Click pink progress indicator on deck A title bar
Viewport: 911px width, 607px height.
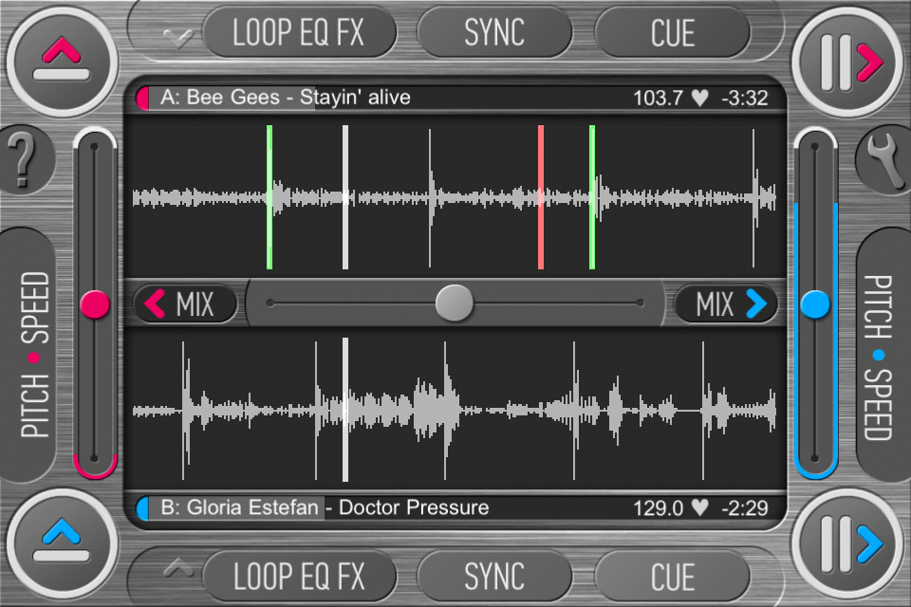click(143, 98)
